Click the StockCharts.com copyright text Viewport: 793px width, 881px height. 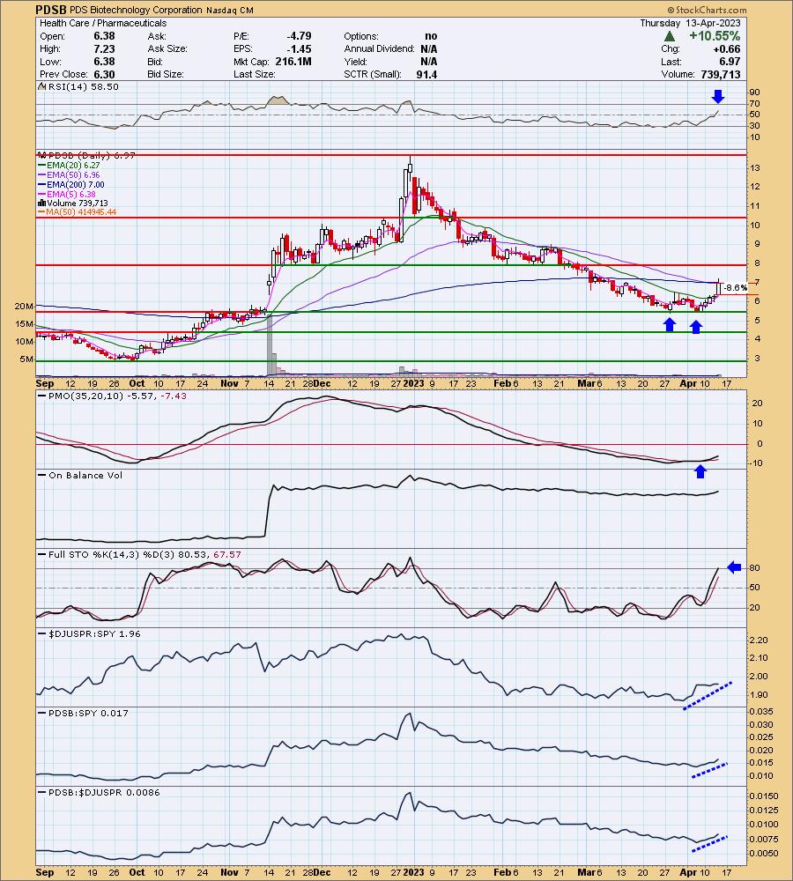click(x=707, y=10)
